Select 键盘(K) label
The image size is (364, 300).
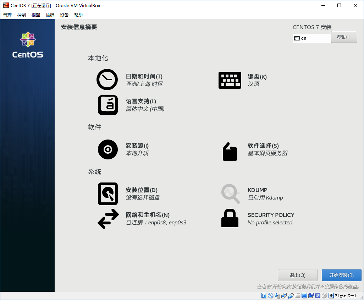[257, 77]
